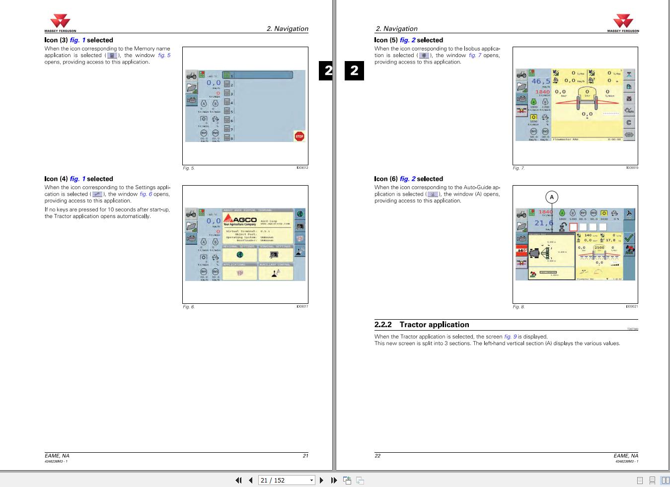Click the 'Fig. 5.' caption

(189, 168)
